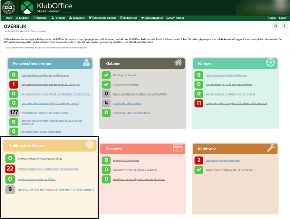The width and height of the screenshot is (290, 219).
Task: Open spillere uden spillercertifikat link
Action: [36, 179]
